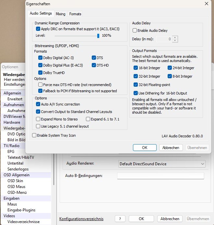Enable the Audio Delay checkbox
This screenshot has width=214, height=225.
point(135,31)
